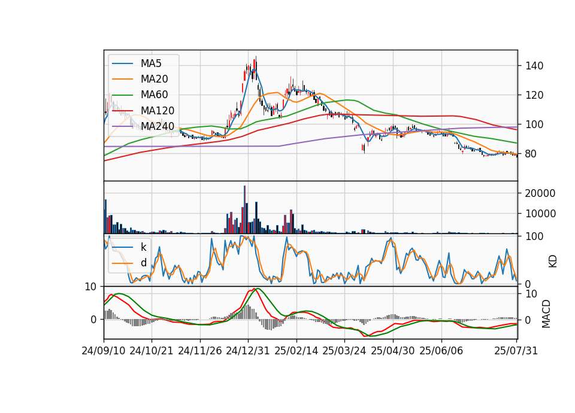575x413 pixels.
Task: Click the MACD axis title
Action: [x=546, y=314]
